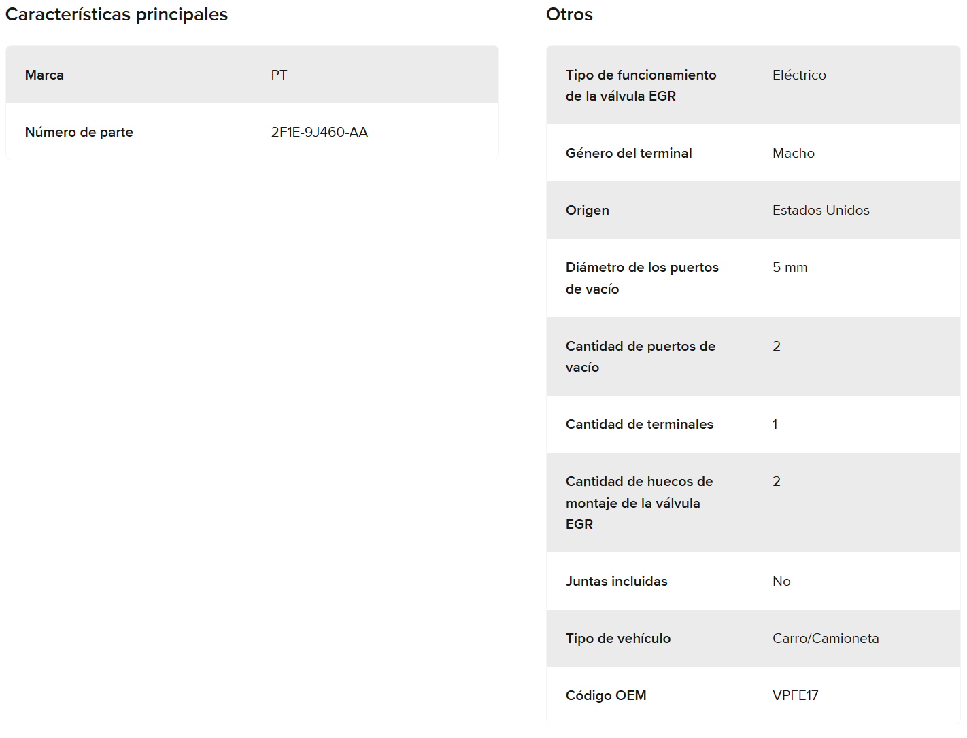Viewport: 967px width, 738px height.
Task: Click the 'Eléctrico' value
Action: [799, 75]
